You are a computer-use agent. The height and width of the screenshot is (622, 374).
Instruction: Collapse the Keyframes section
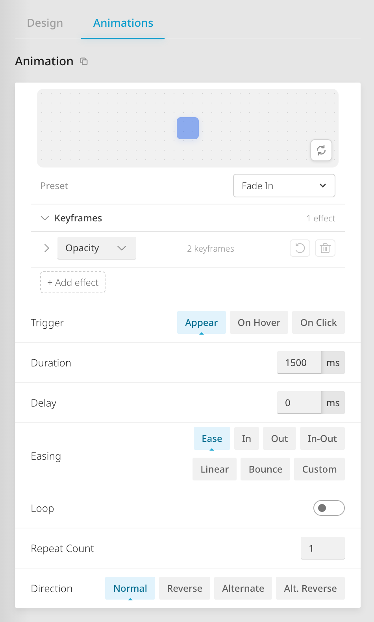point(44,218)
